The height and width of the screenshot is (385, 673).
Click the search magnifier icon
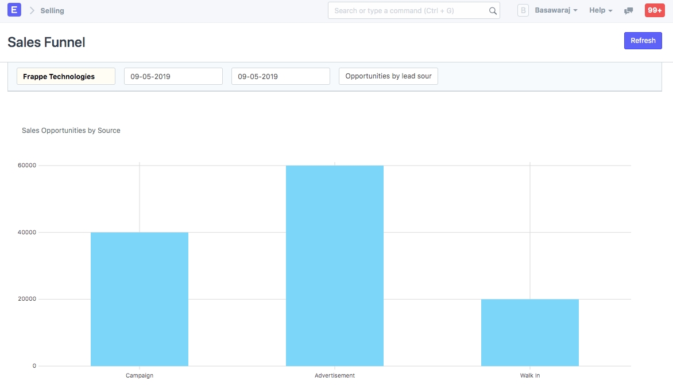click(x=492, y=11)
